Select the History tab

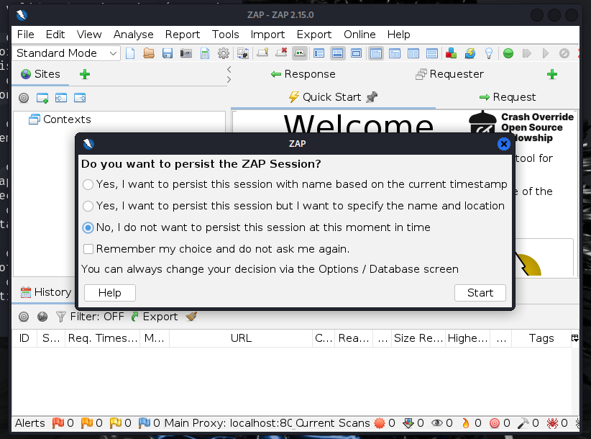coord(45,292)
